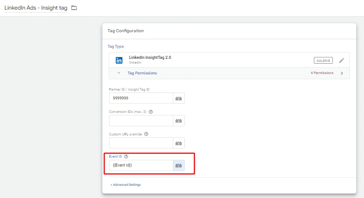Focus the Partner ID / Insight Tag ID field
364x198 pixels.
pos(141,98)
